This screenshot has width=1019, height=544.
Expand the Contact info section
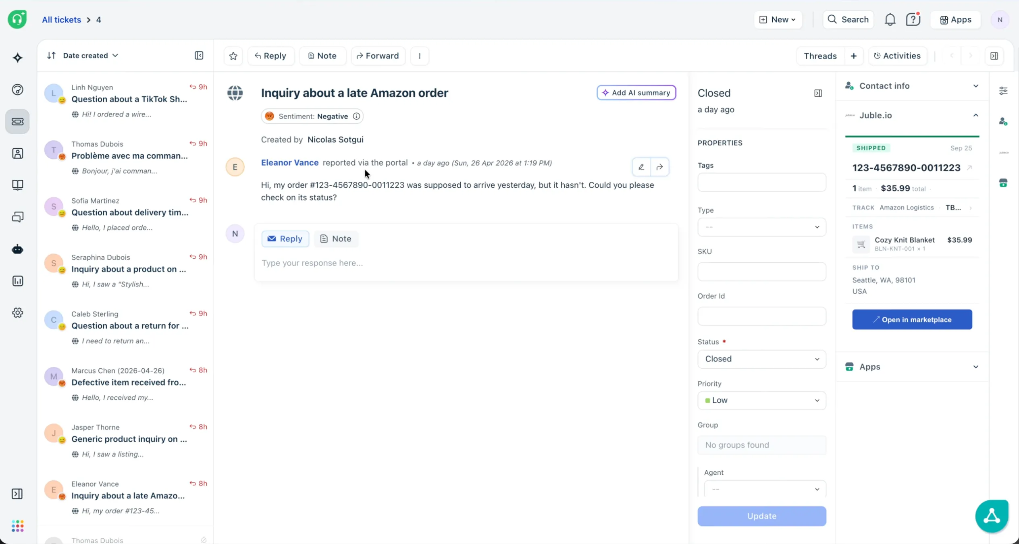pos(912,86)
